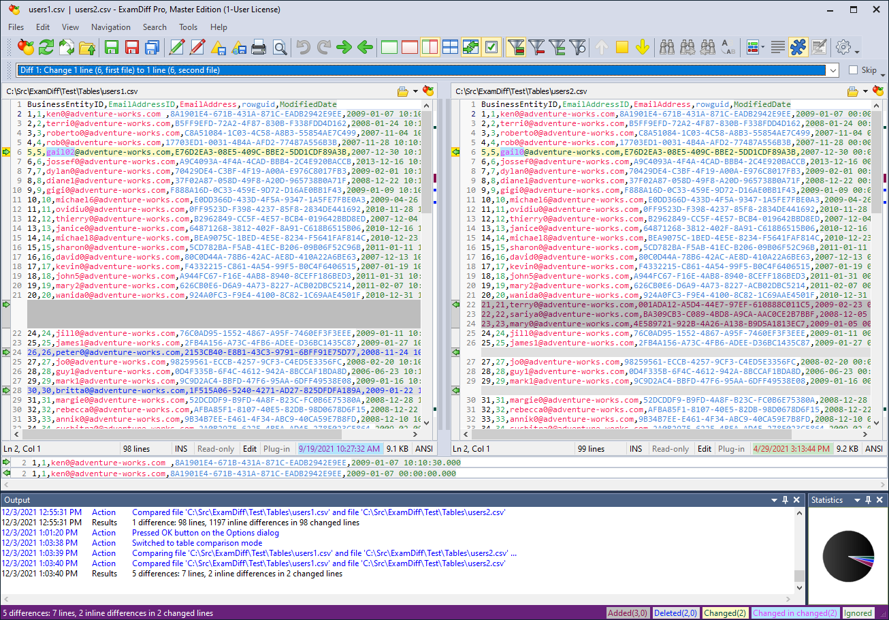Jump to previous difference gray up arrow

pyautogui.click(x=602, y=47)
